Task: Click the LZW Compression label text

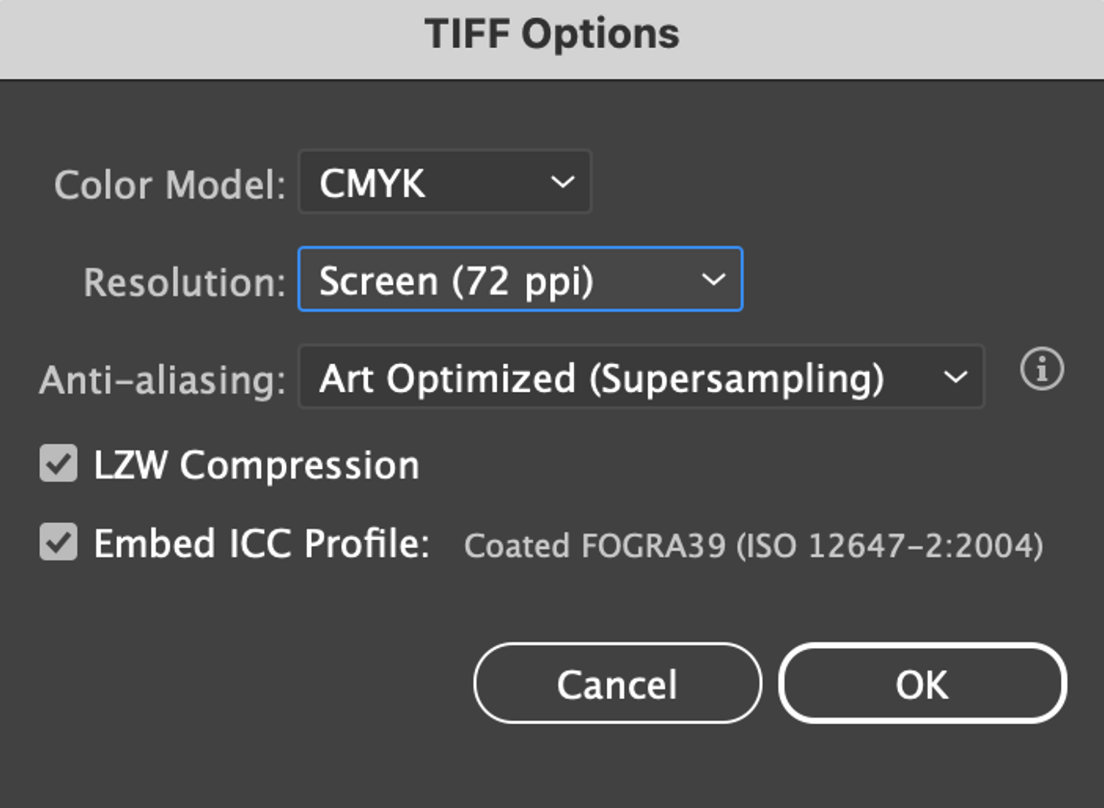Action: pyautogui.click(x=256, y=465)
